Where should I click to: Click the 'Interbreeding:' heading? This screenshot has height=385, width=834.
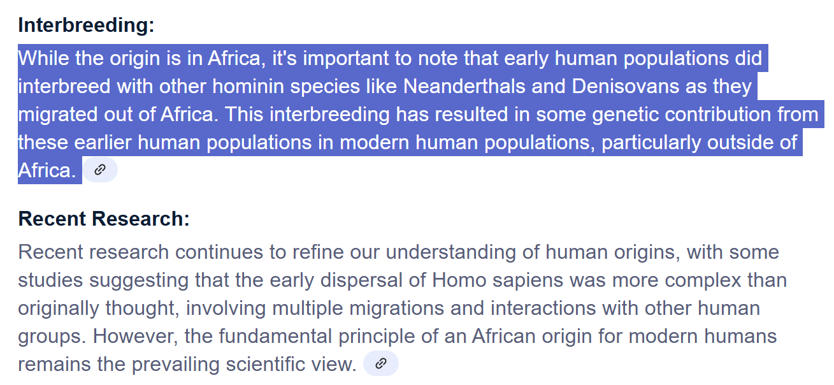pyautogui.click(x=87, y=25)
